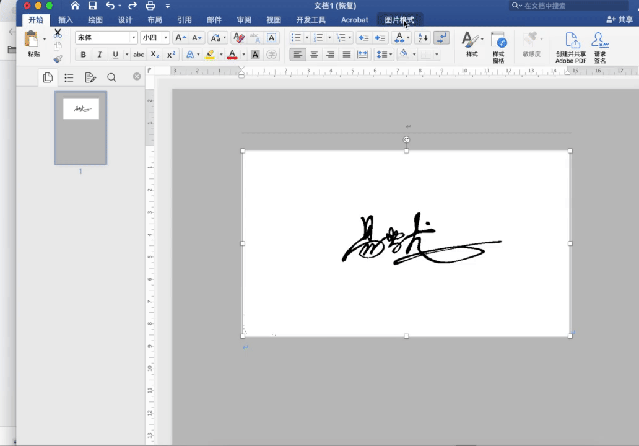Apply the red font color swatch
Image resolution: width=639 pixels, height=446 pixels.
click(232, 55)
